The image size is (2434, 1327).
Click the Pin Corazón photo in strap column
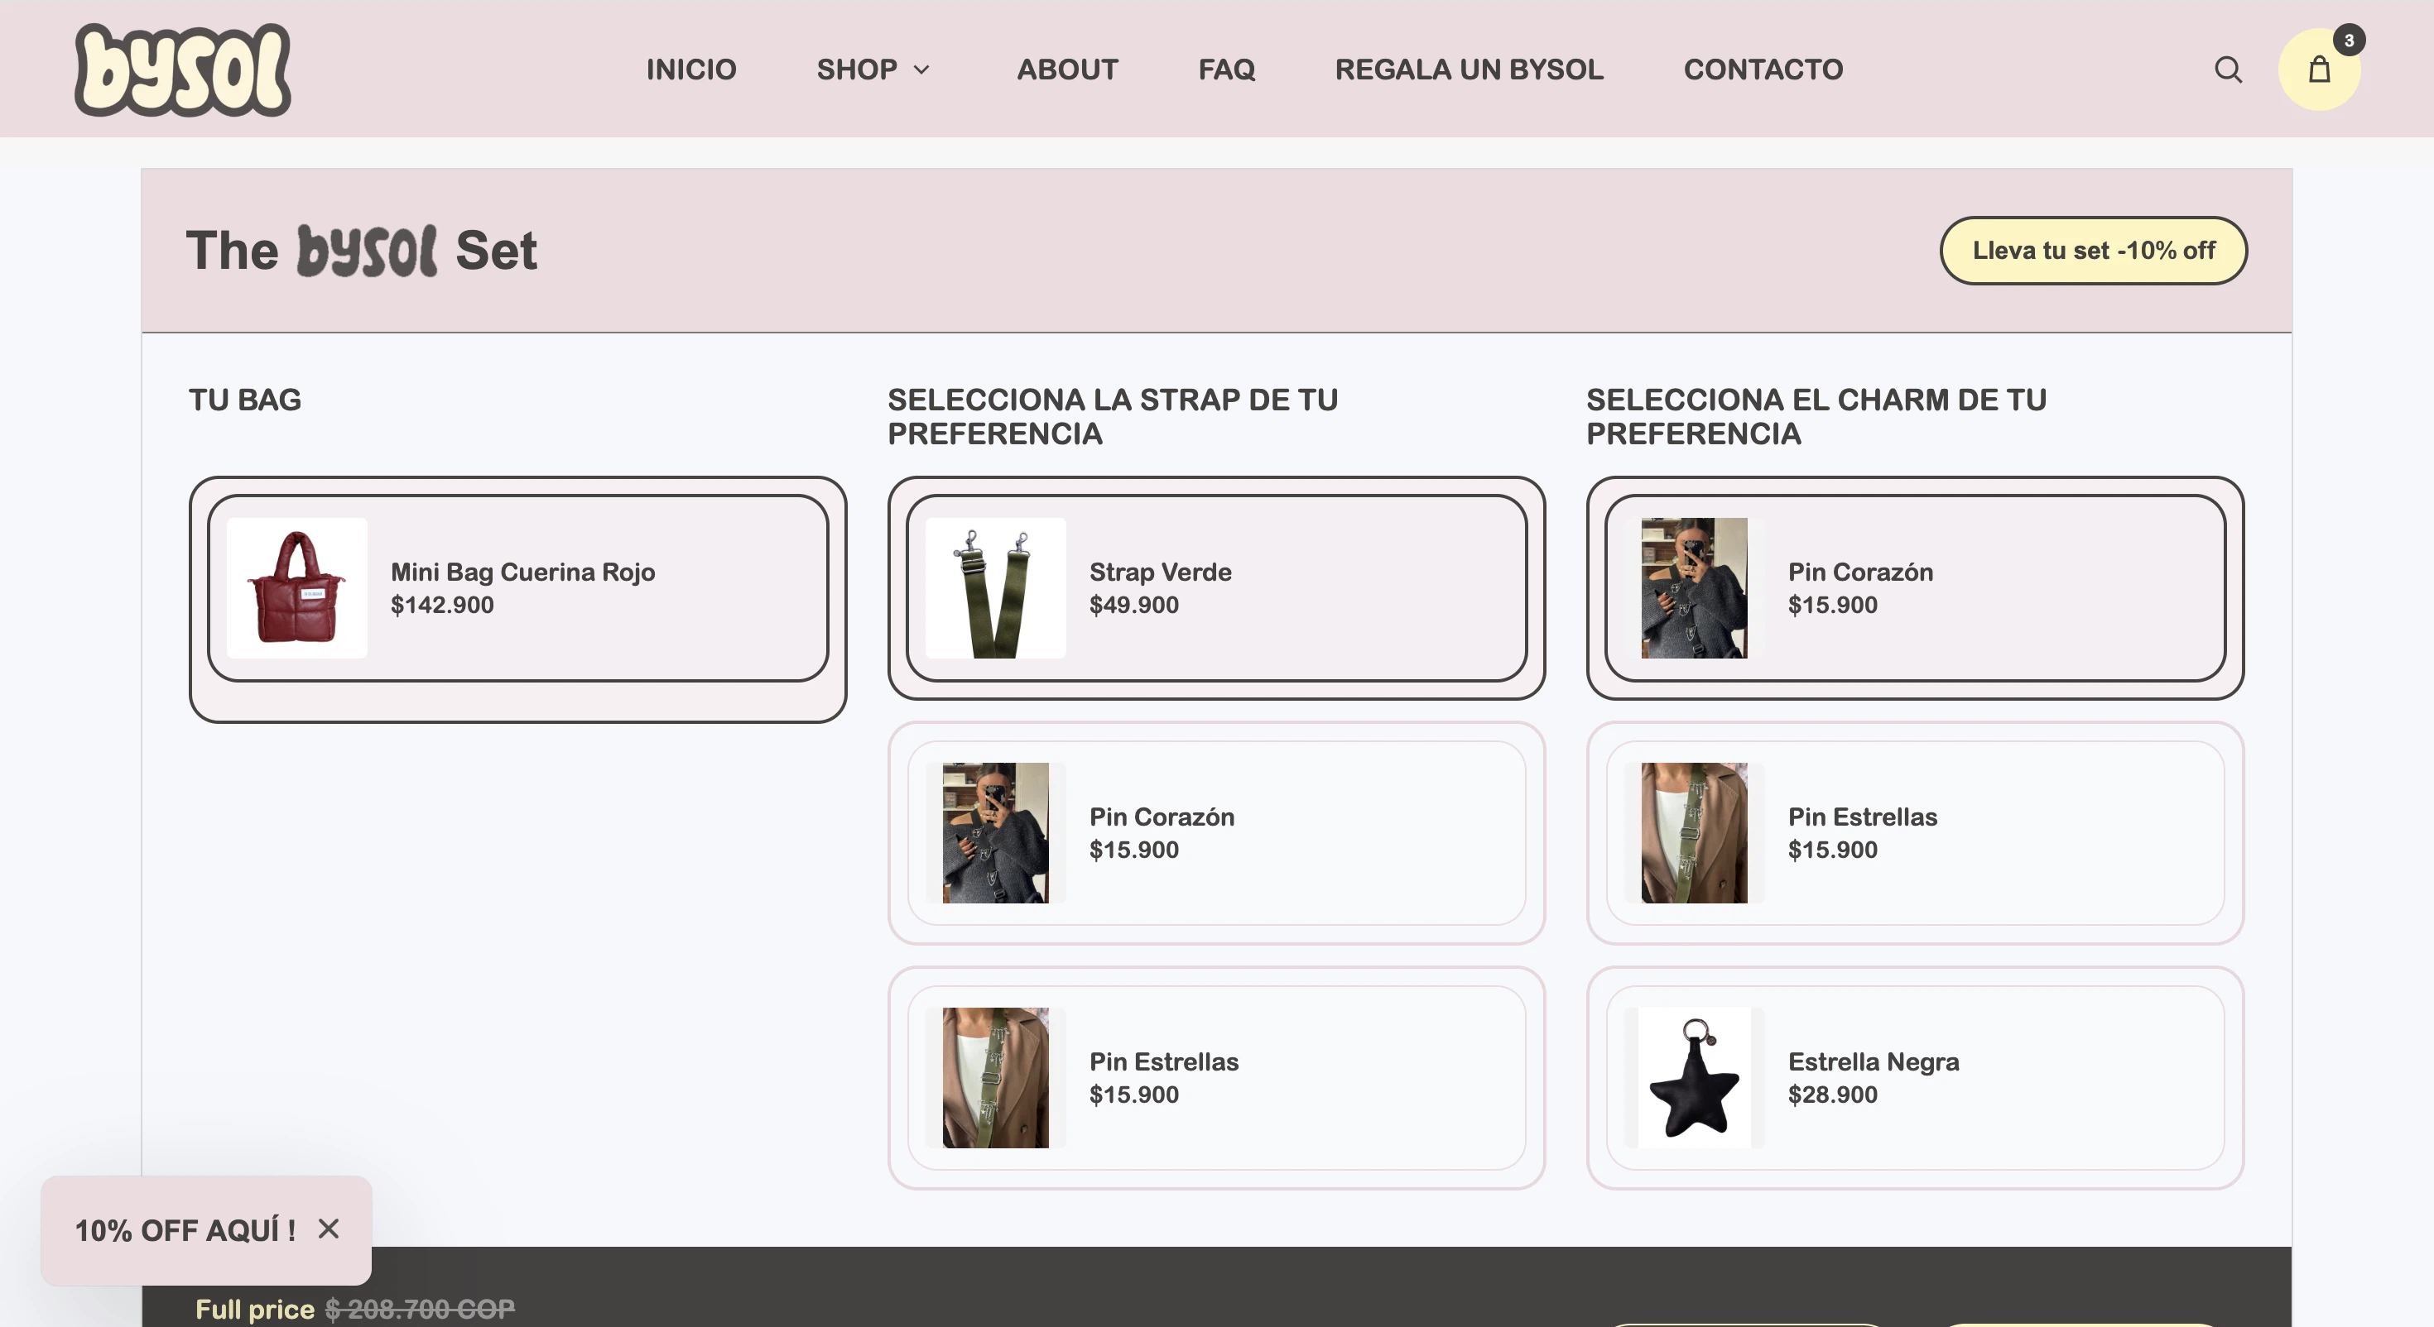click(x=995, y=832)
